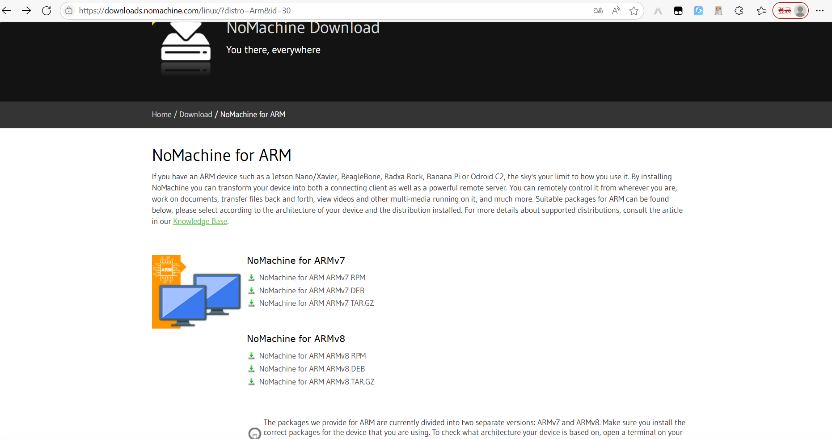Click the NoMachine for ARMv7 heading
This screenshot has width=832, height=439.
click(x=296, y=261)
